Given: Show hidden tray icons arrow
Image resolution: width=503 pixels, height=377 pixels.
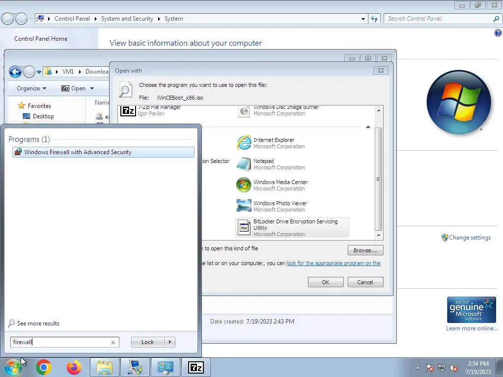Looking at the screenshot, I should coord(418,368).
